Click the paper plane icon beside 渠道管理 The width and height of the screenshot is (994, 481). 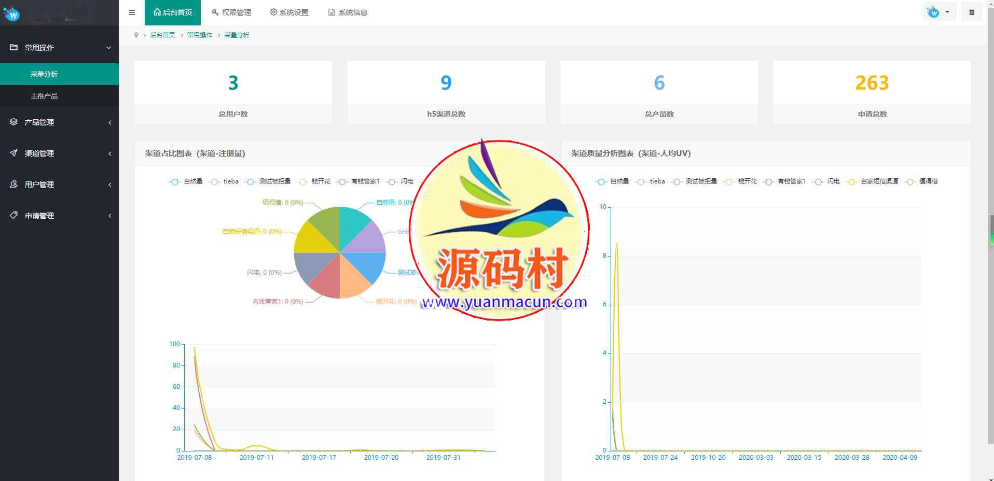tap(14, 153)
